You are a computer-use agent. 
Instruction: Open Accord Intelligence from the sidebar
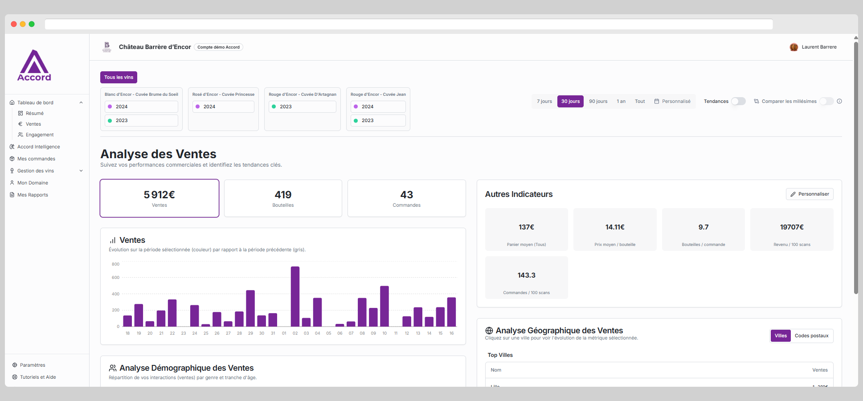tap(38, 147)
